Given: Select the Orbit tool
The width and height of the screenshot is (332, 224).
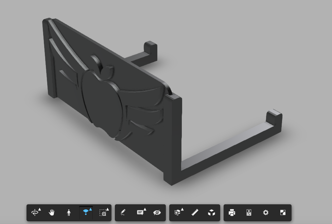Looking at the screenshot, I should 35,212.
